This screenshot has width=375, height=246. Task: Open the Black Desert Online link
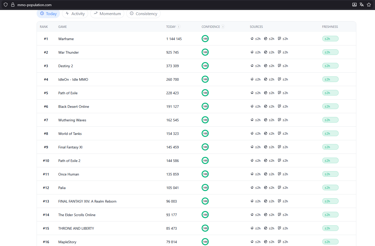click(x=74, y=107)
